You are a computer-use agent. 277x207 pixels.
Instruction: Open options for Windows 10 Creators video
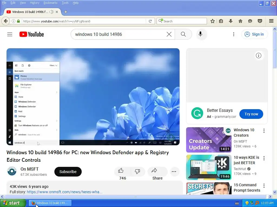pos(264,131)
